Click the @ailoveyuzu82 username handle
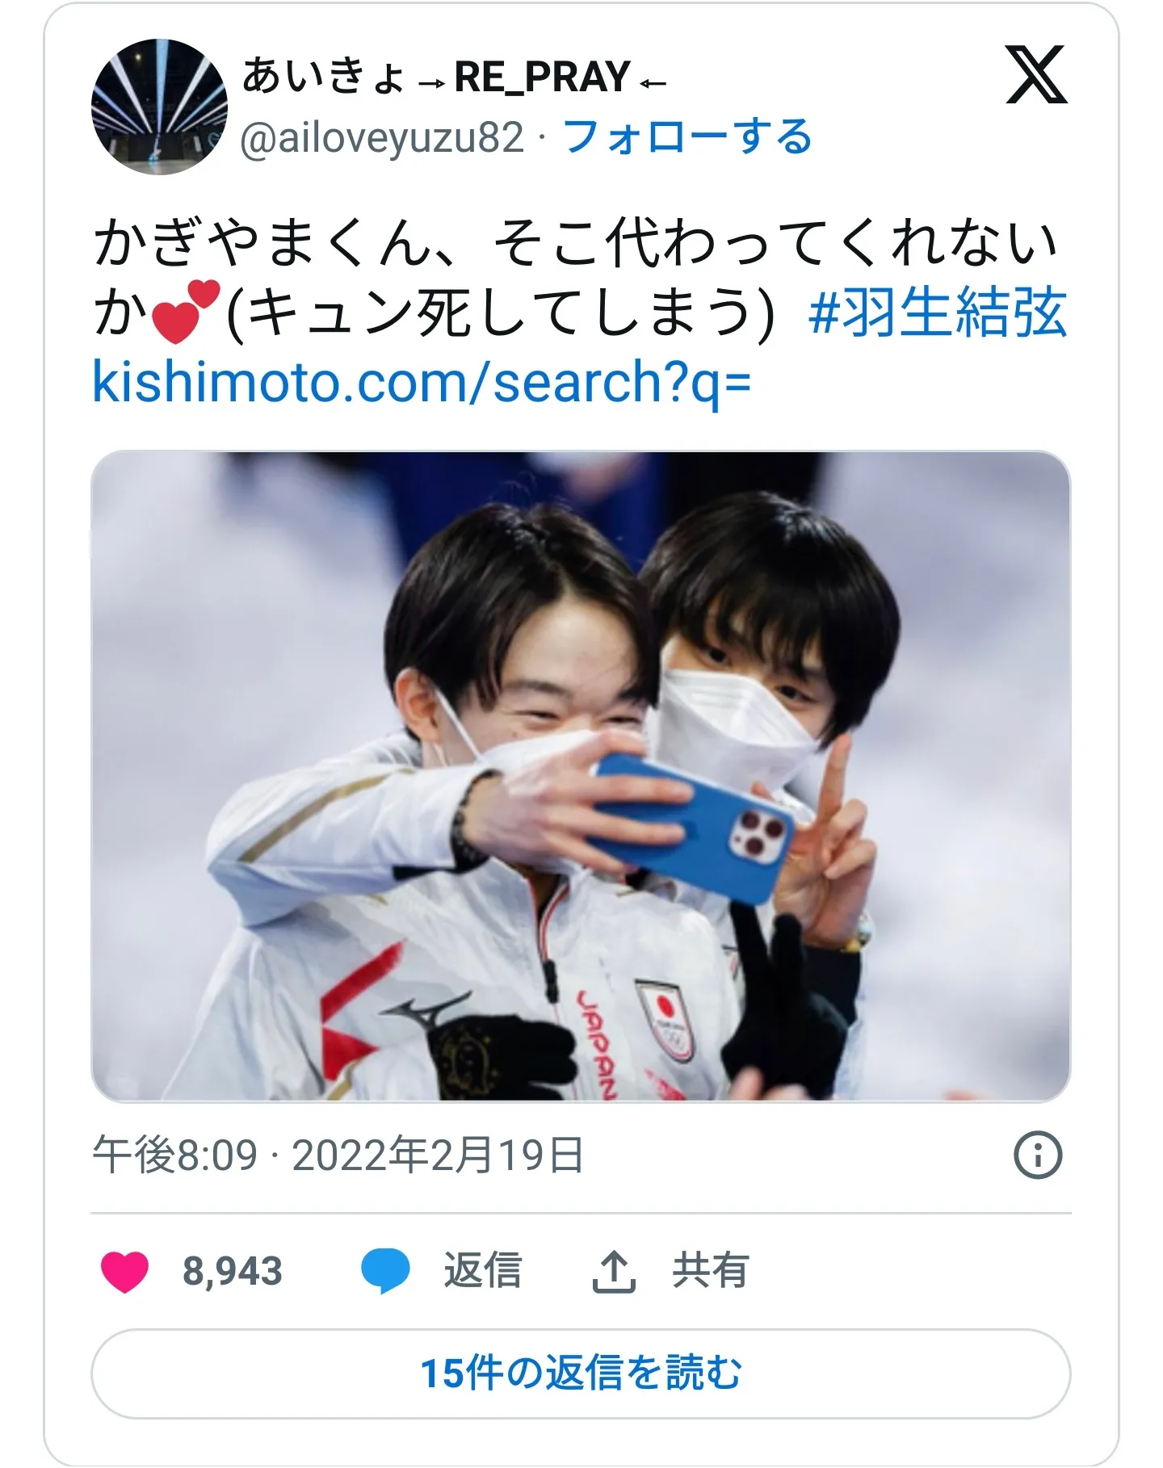 point(382,137)
